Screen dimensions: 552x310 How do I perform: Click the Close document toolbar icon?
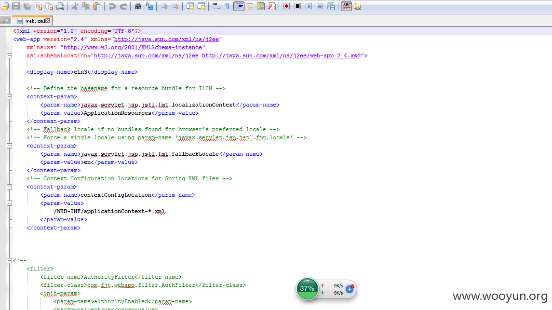39,6
